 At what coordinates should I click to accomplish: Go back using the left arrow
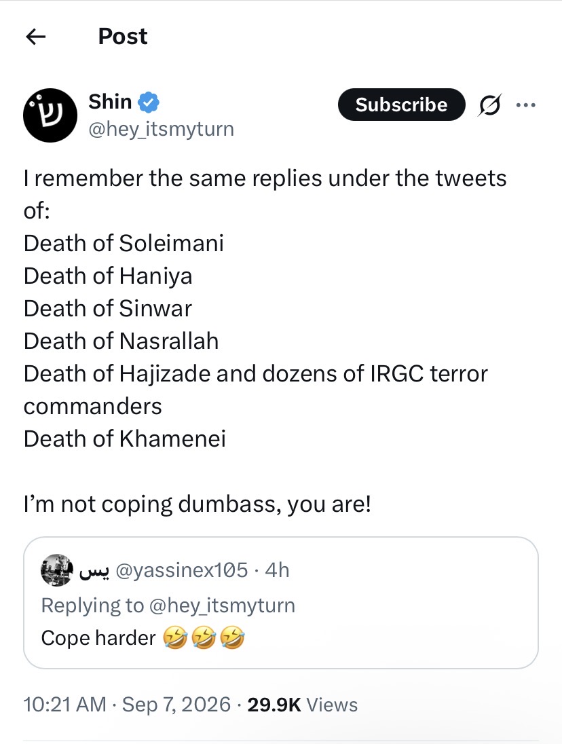click(35, 36)
